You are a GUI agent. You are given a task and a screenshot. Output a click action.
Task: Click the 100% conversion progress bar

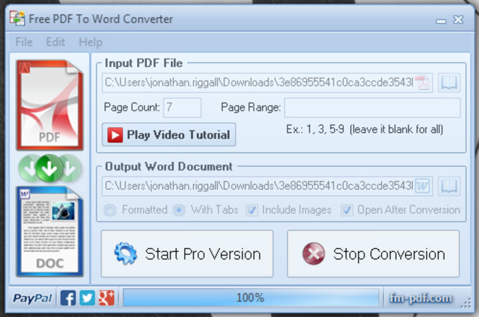(x=251, y=297)
